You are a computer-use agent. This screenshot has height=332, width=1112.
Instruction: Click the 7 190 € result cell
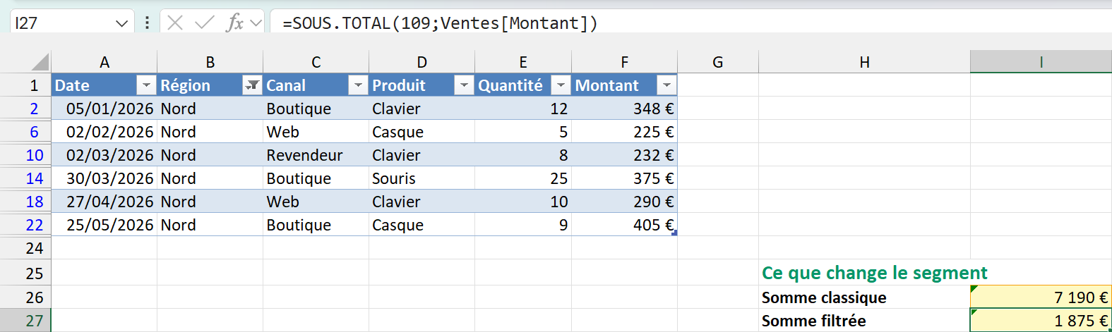[1041, 297]
